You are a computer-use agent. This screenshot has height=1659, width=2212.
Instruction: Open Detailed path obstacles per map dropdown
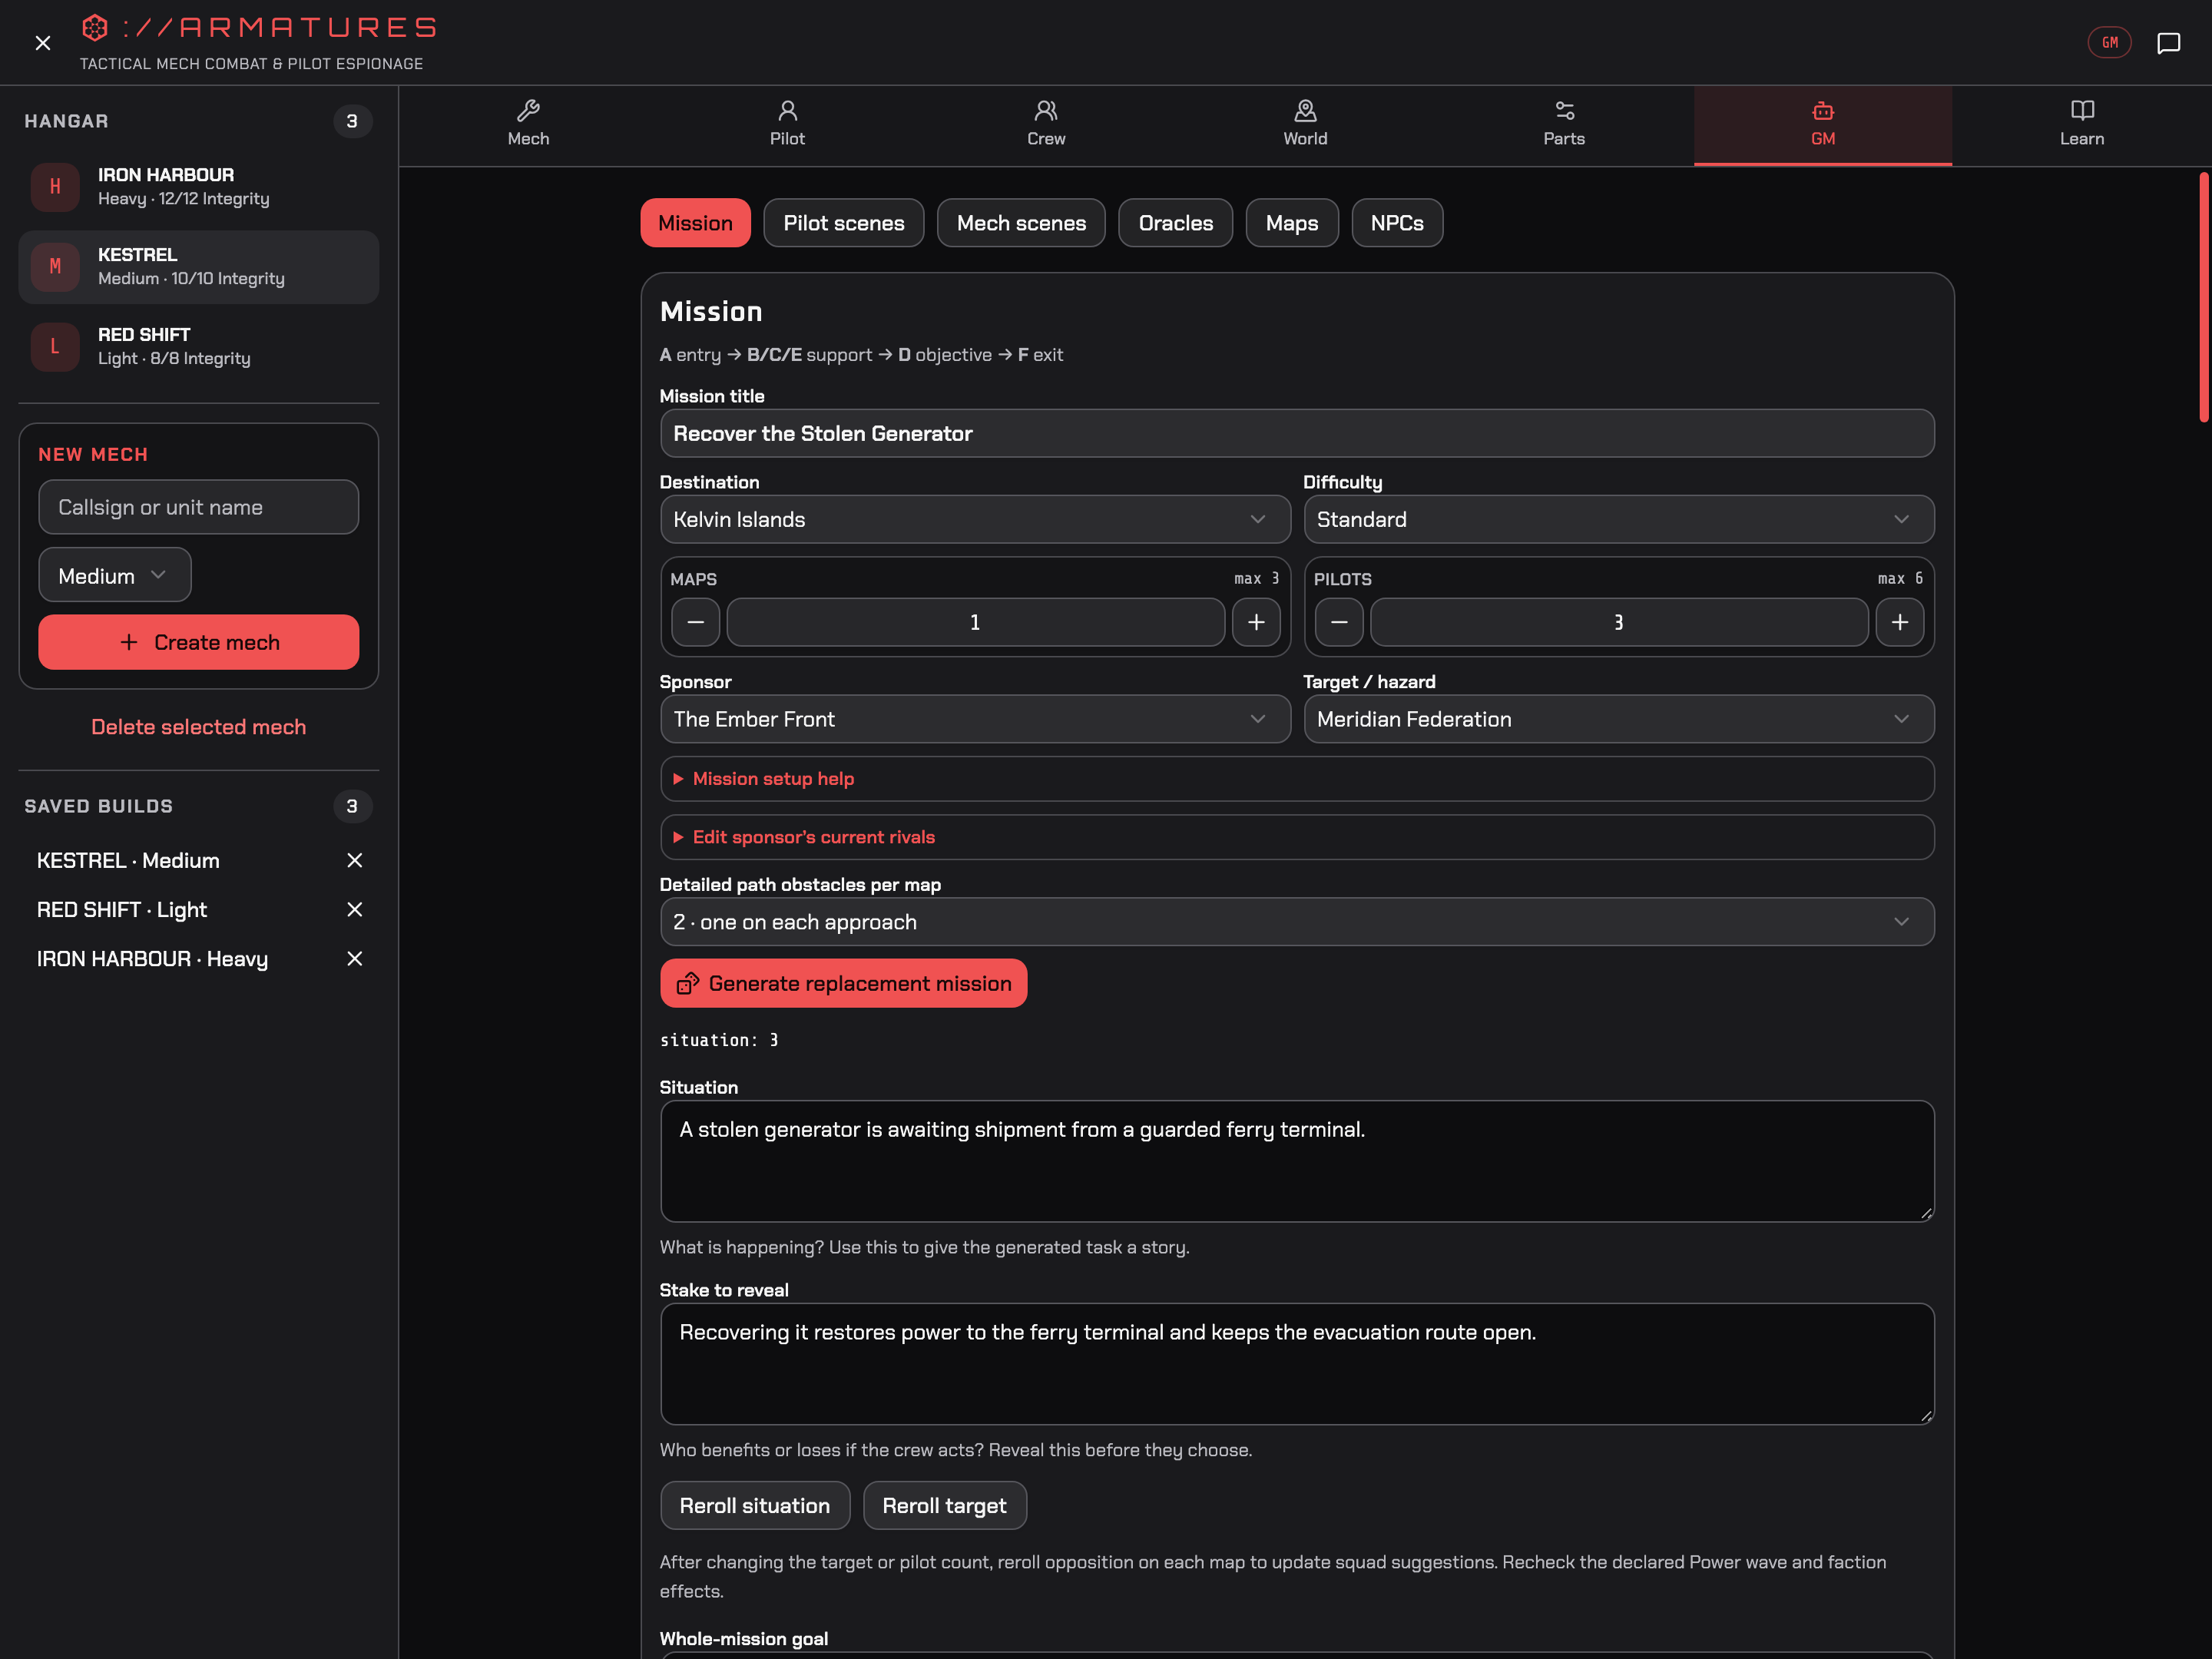point(1297,922)
